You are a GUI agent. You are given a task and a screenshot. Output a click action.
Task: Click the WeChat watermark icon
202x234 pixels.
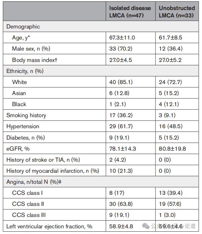[146, 227]
